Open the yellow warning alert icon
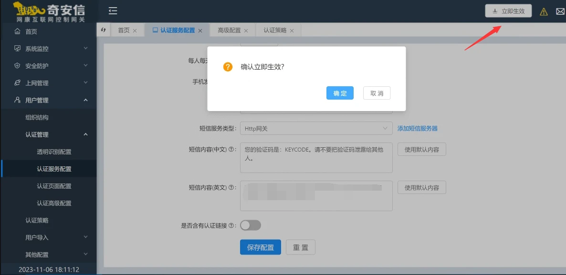The image size is (566, 275). 544,12
